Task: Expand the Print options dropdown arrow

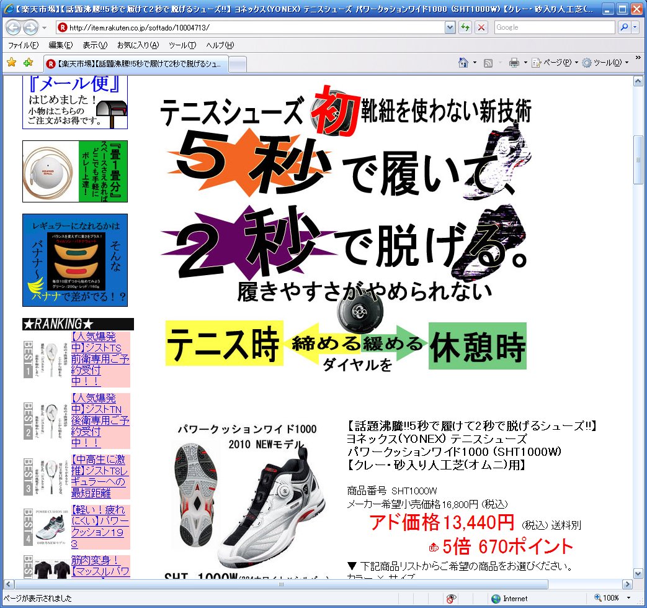Action: coord(525,63)
